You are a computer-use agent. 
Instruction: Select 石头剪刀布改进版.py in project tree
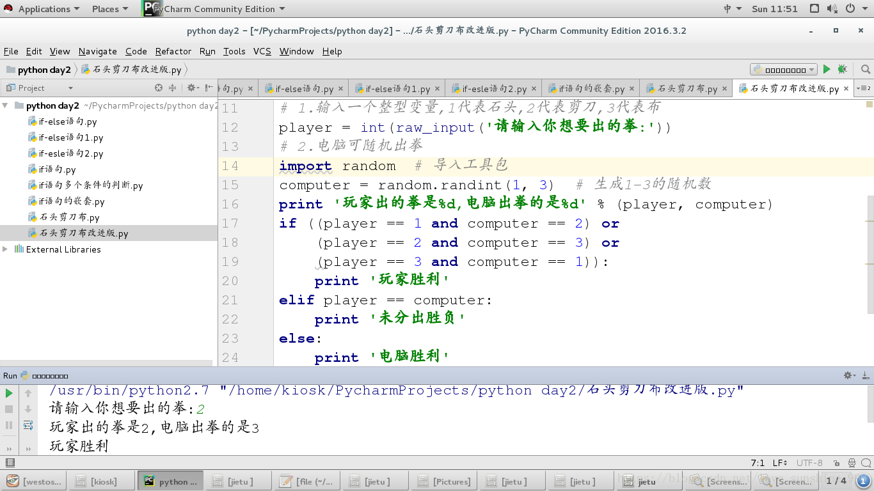pyautogui.click(x=84, y=233)
